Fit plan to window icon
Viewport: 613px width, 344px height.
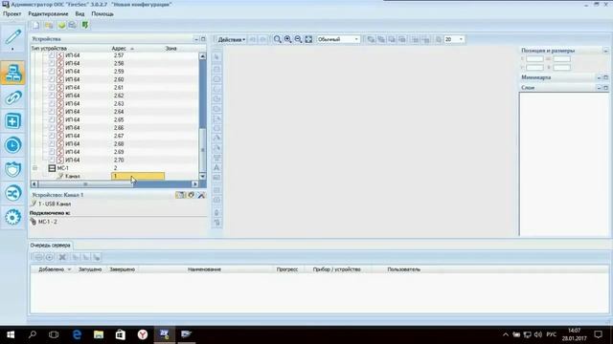coord(308,39)
